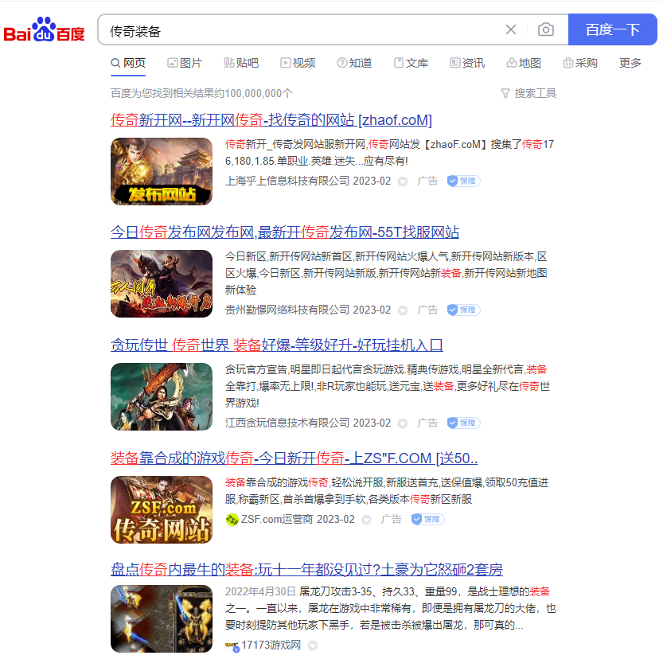Open the 贪玩传世 warrior thumbnail image

click(162, 396)
